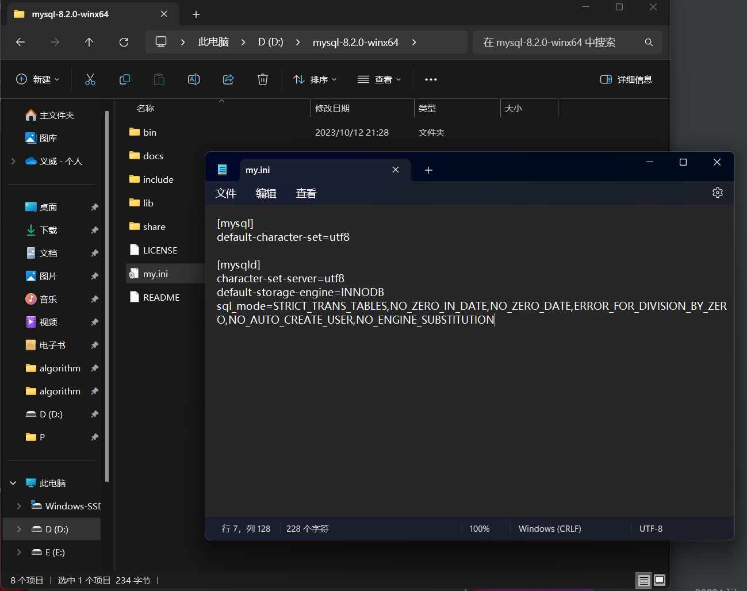
Task: Click the Cut scissors icon
Action: point(90,79)
